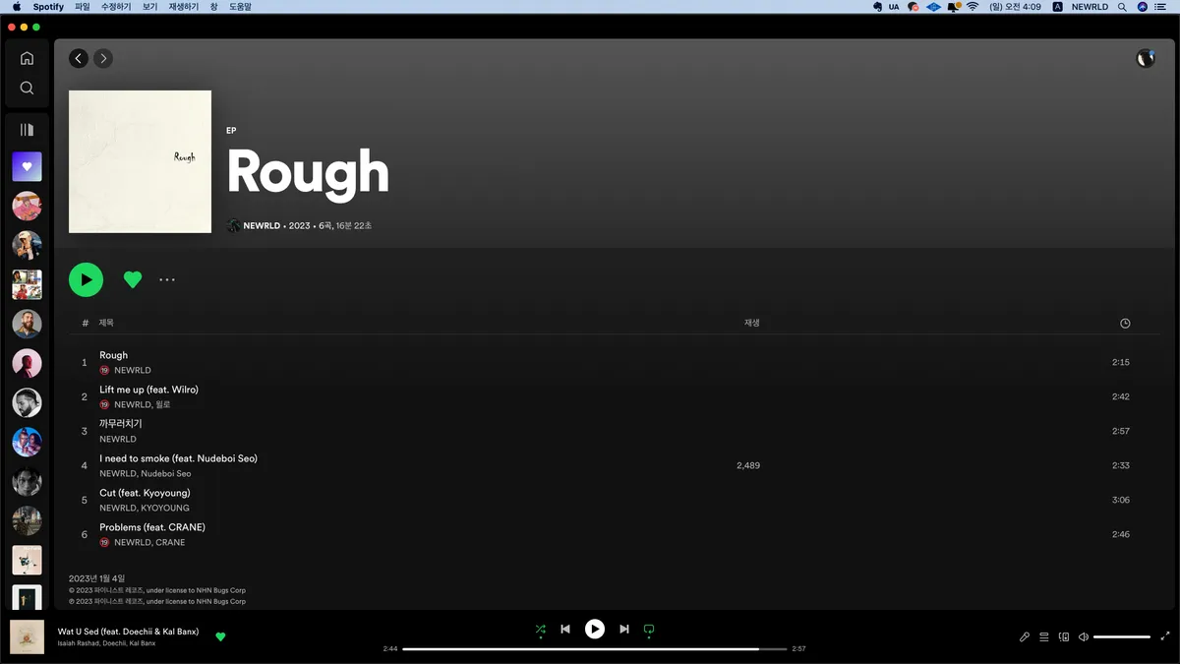Open Search from the sidebar
This screenshot has width=1180, height=664.
click(x=27, y=89)
